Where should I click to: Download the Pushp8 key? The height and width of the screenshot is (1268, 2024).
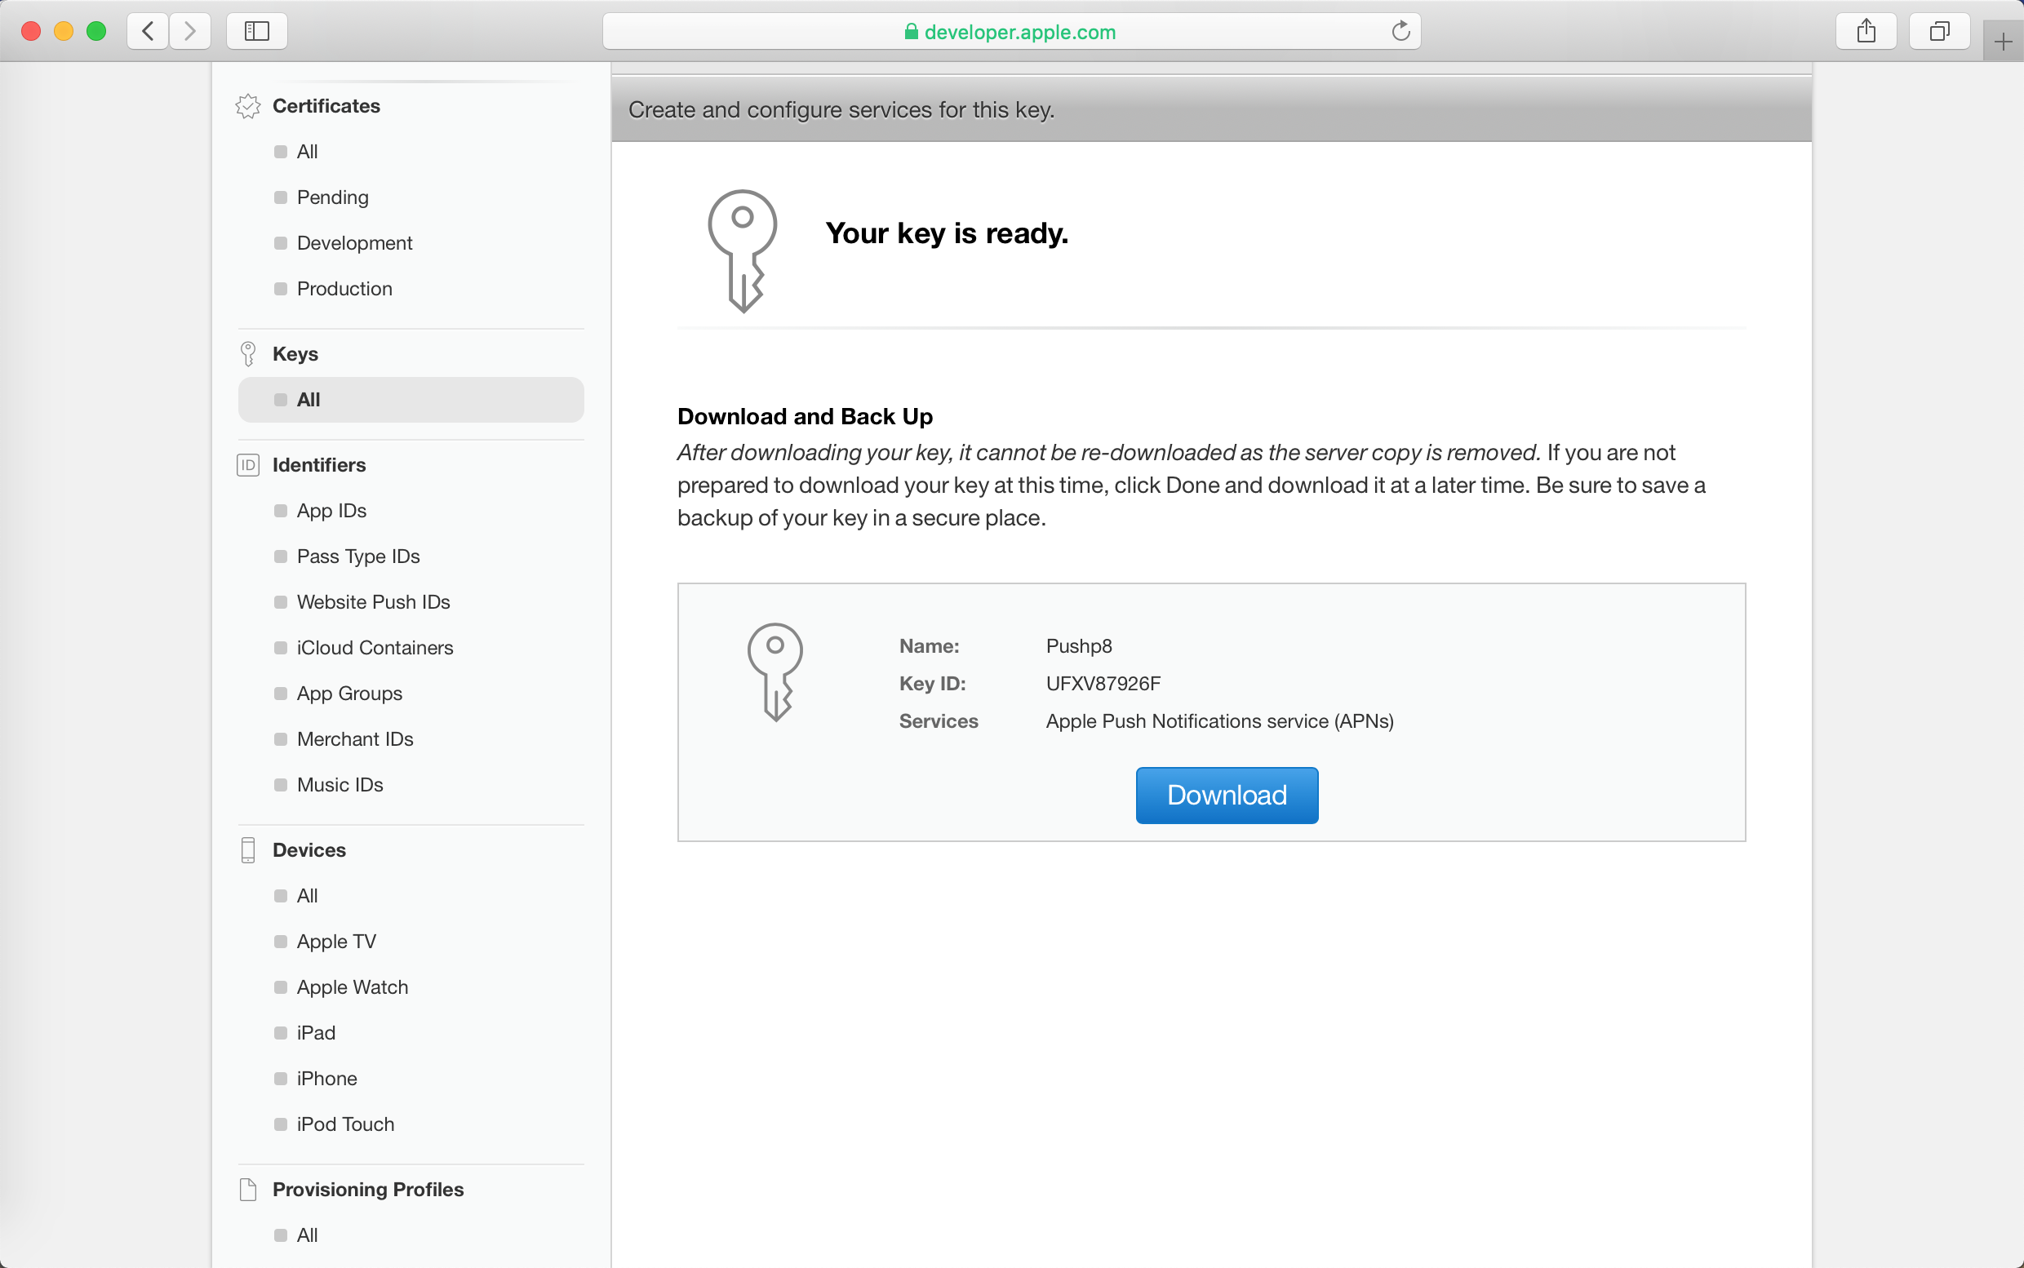click(x=1227, y=795)
